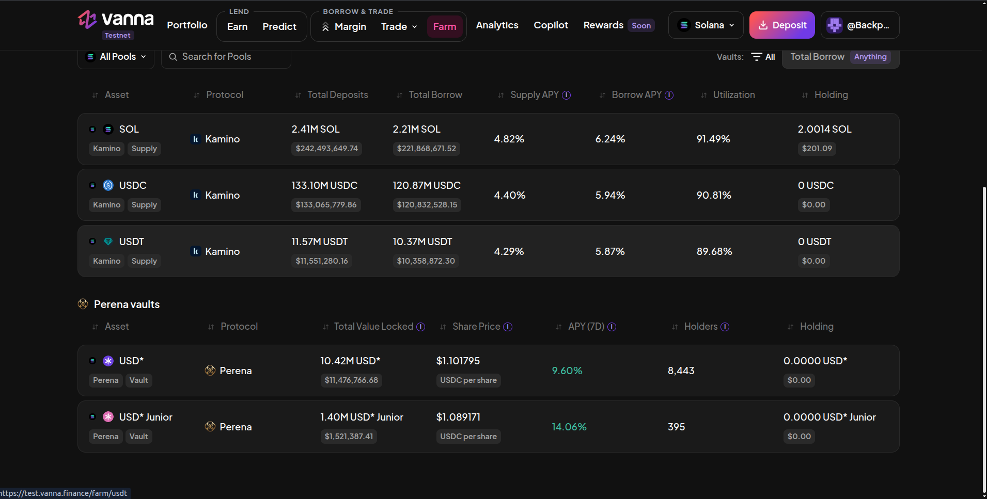
Task: Select the Farm tab
Action: pos(444,26)
